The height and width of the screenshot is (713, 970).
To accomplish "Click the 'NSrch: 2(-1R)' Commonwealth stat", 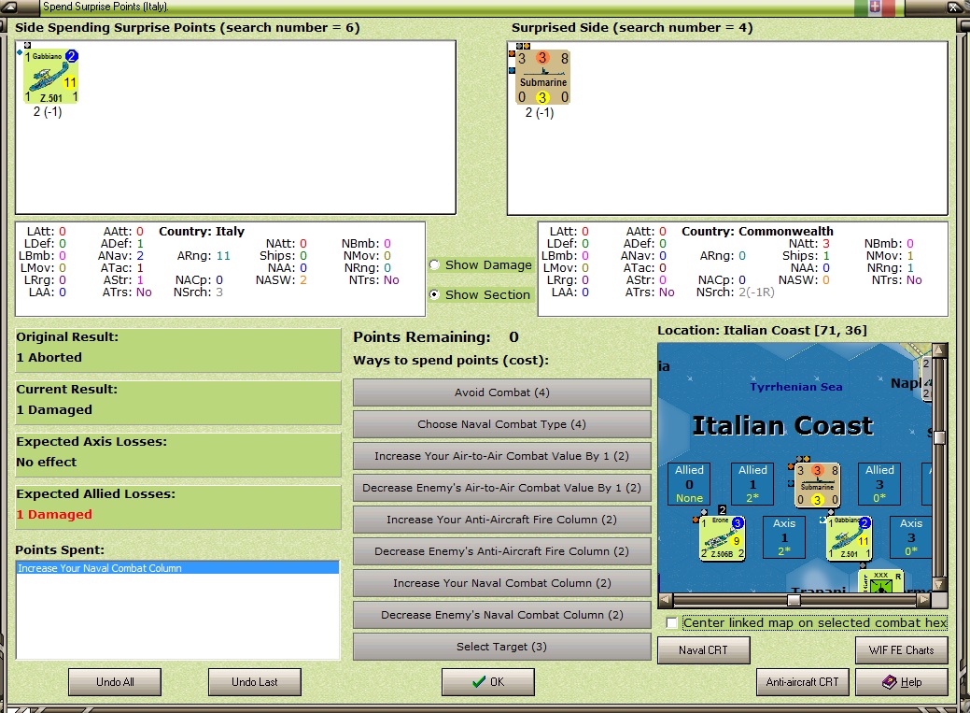I will (x=735, y=292).
